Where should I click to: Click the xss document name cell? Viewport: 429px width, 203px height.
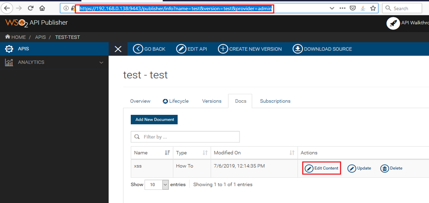[152, 168]
